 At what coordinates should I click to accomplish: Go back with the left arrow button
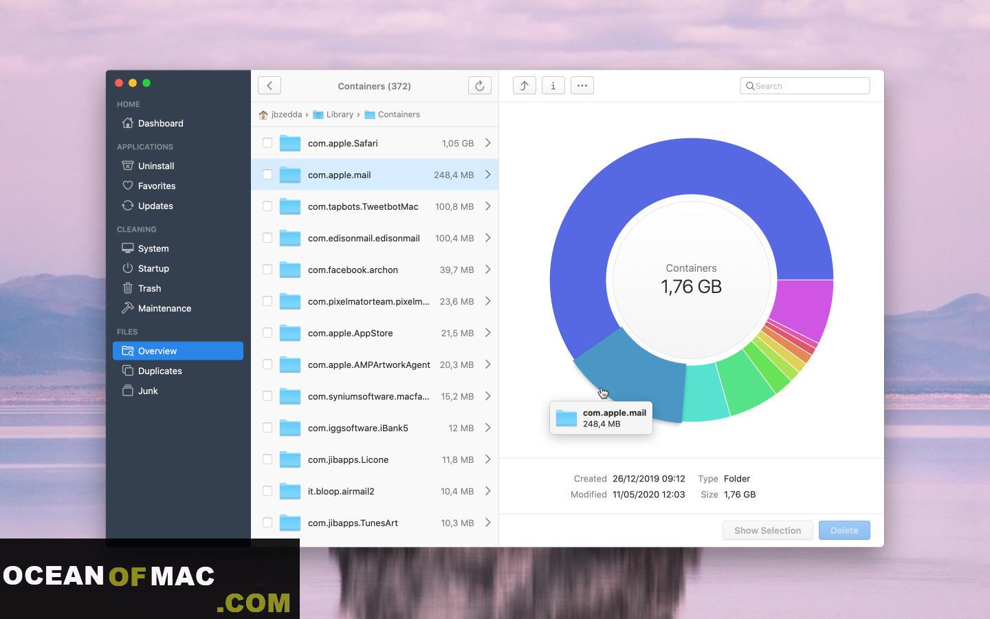pyautogui.click(x=269, y=86)
